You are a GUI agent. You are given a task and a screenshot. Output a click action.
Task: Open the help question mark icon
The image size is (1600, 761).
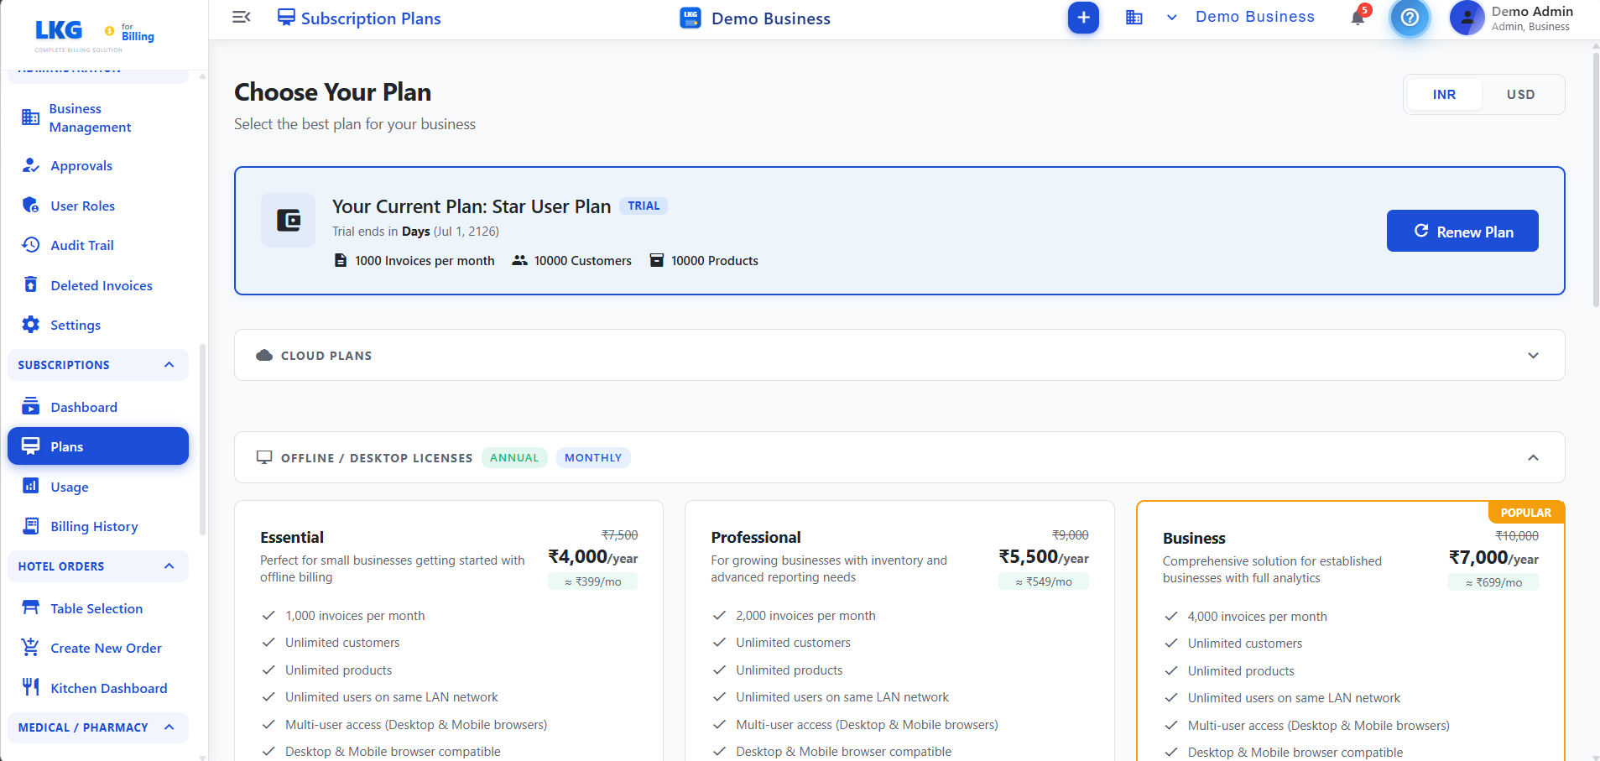click(x=1410, y=18)
